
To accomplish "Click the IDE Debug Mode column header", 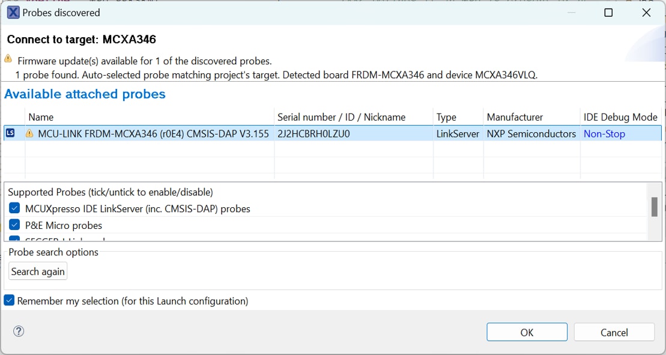I will [x=620, y=117].
